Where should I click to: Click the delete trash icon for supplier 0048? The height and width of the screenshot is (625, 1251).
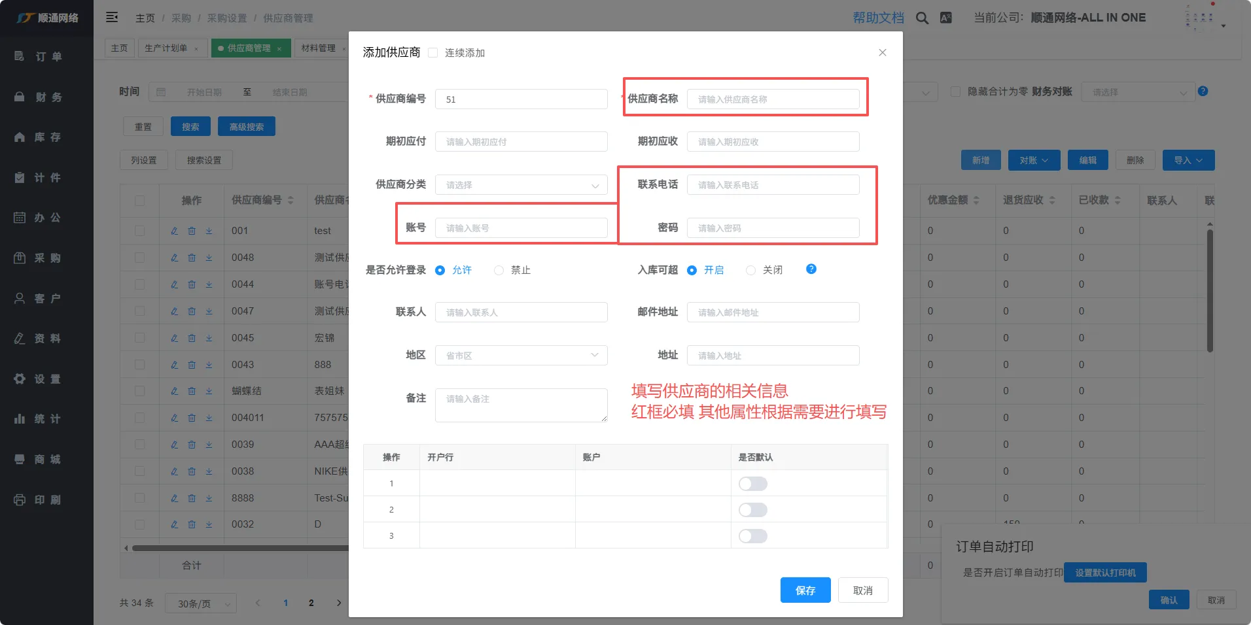pyautogui.click(x=192, y=258)
